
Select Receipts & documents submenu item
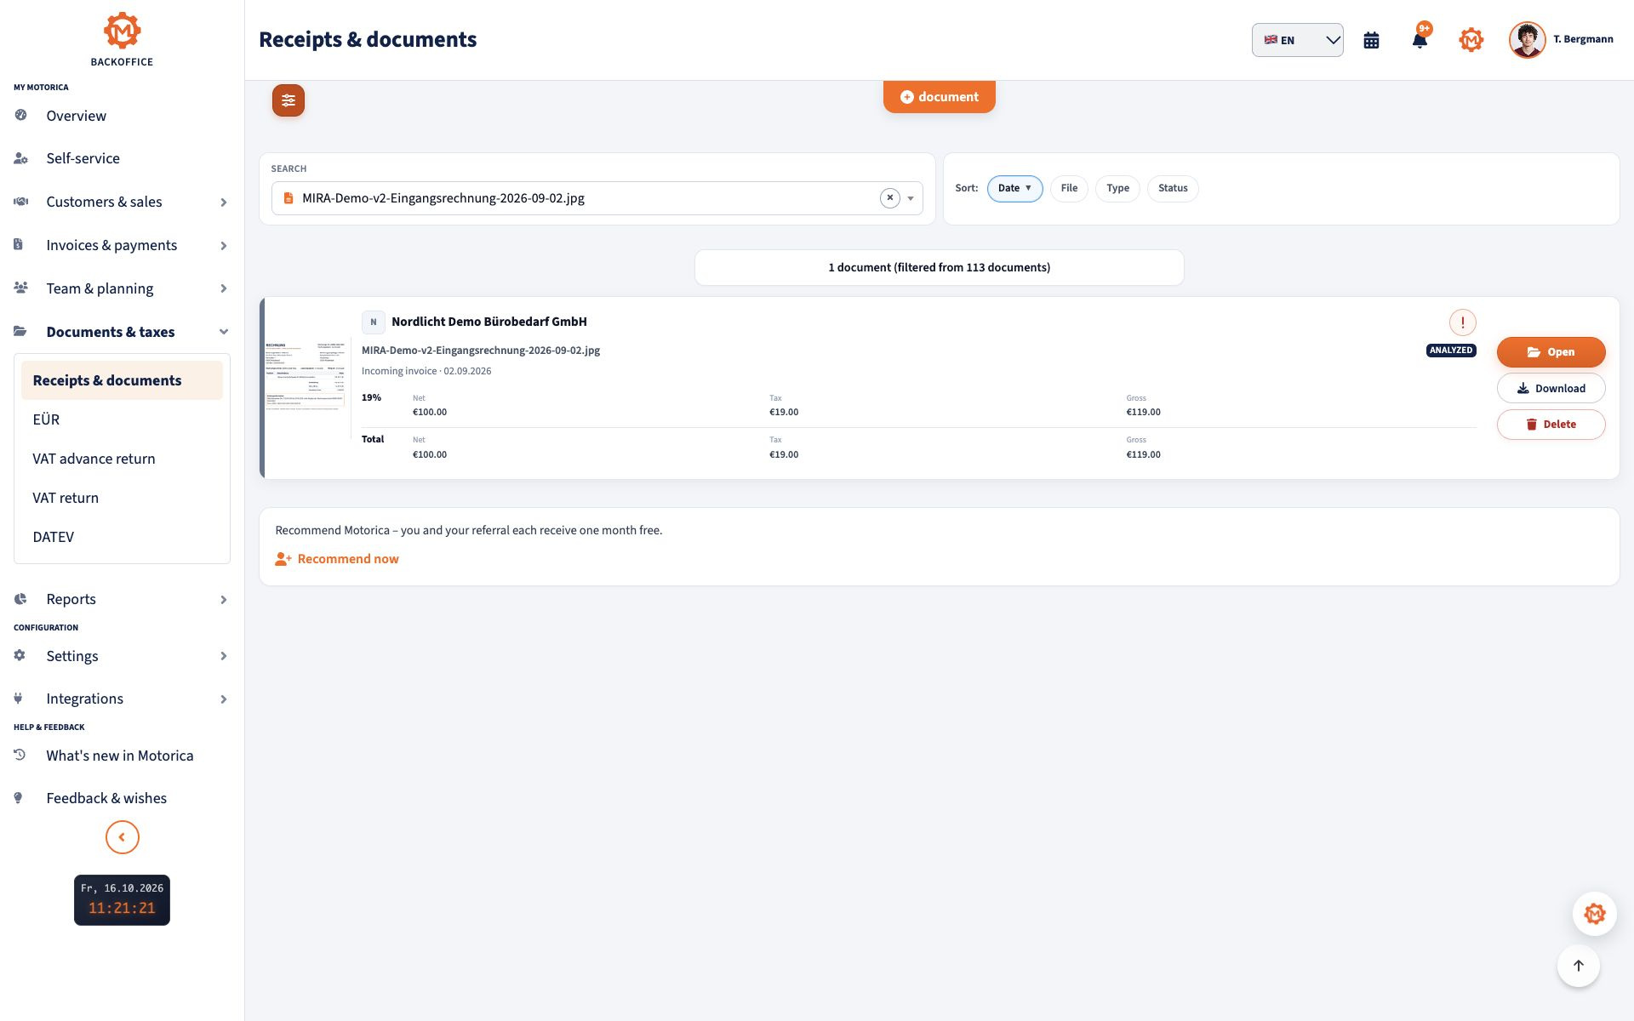tap(122, 380)
